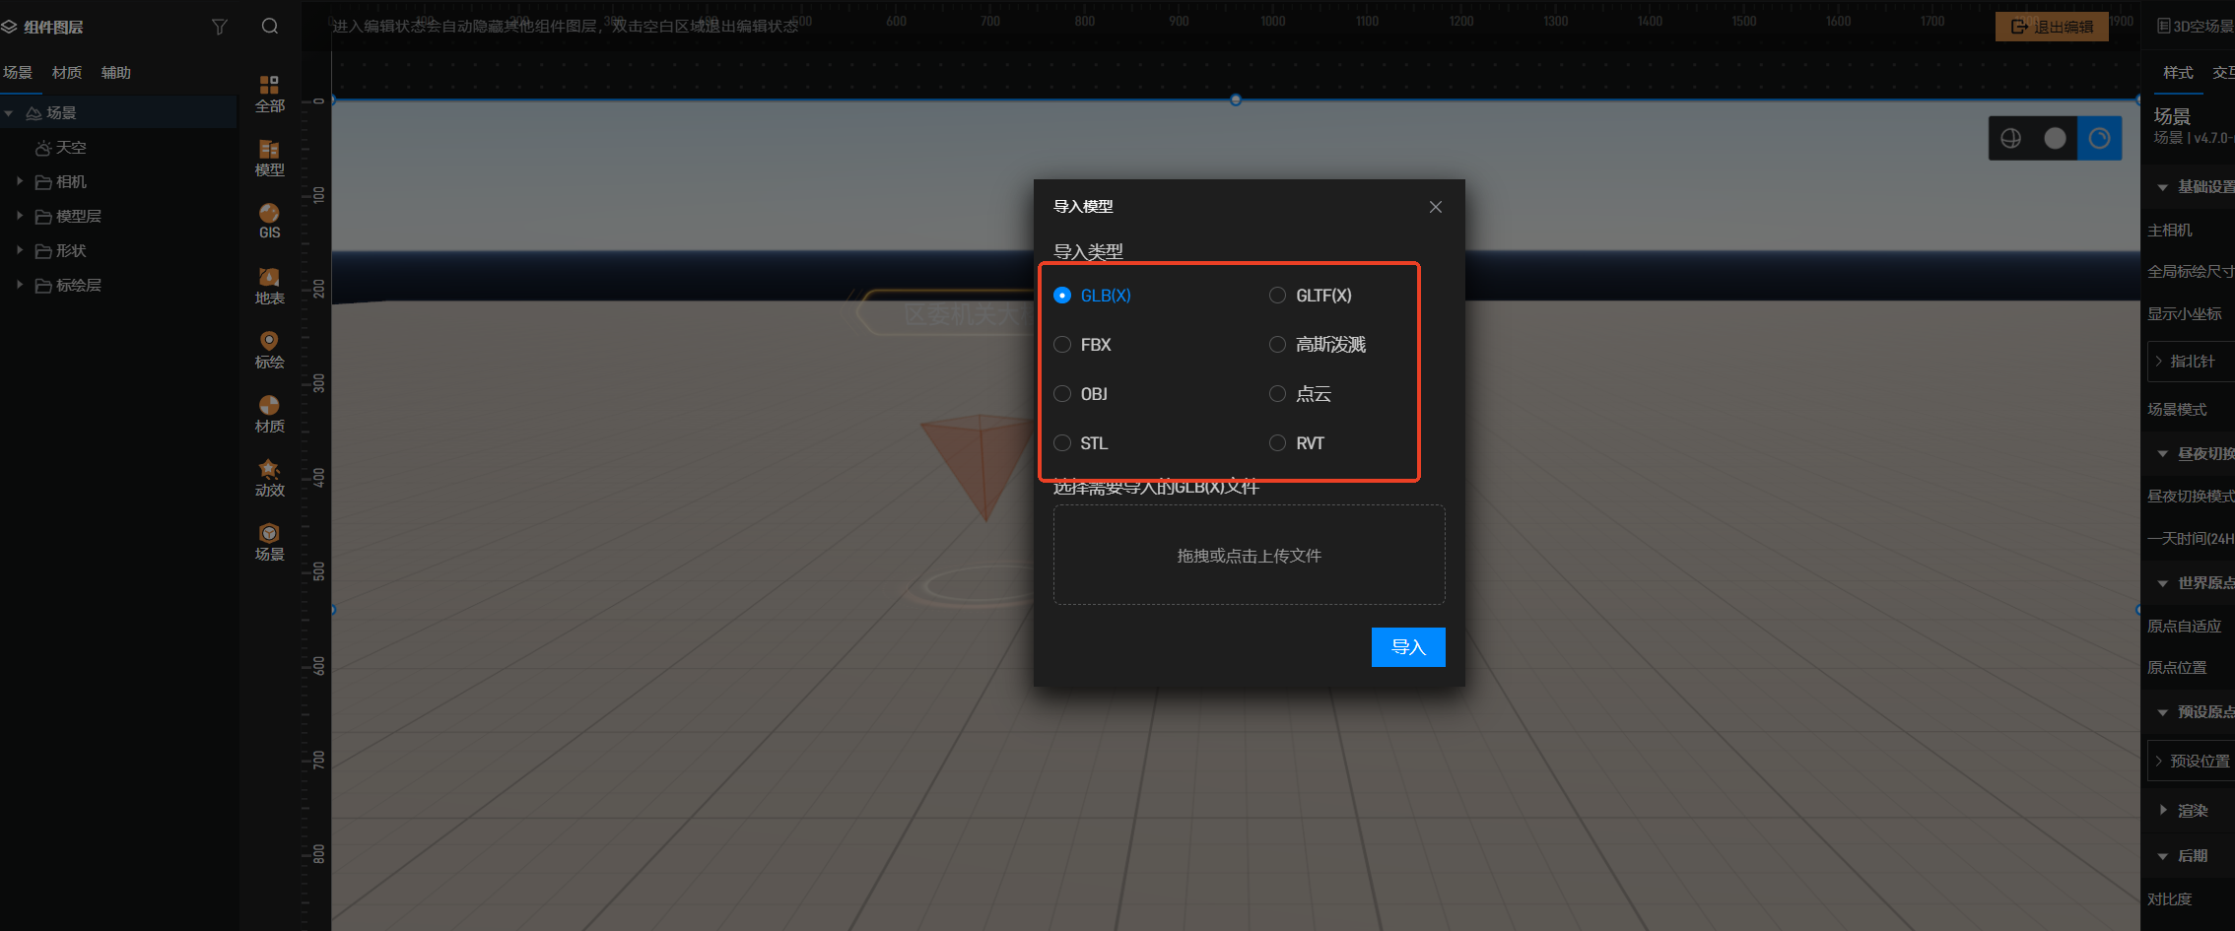Click the 退出编辑 button
The height and width of the screenshot is (931, 2235).
(x=2052, y=27)
